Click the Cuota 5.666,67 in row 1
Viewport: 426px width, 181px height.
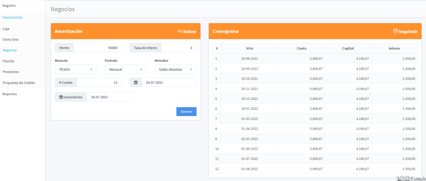pos(316,59)
